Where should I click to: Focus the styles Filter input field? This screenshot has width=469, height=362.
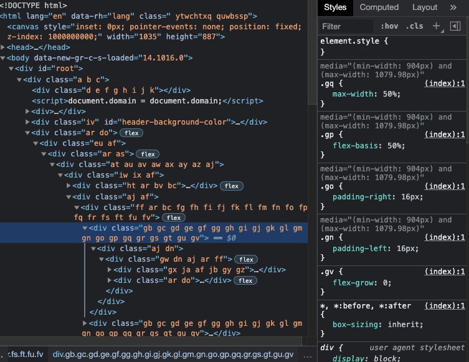(346, 27)
